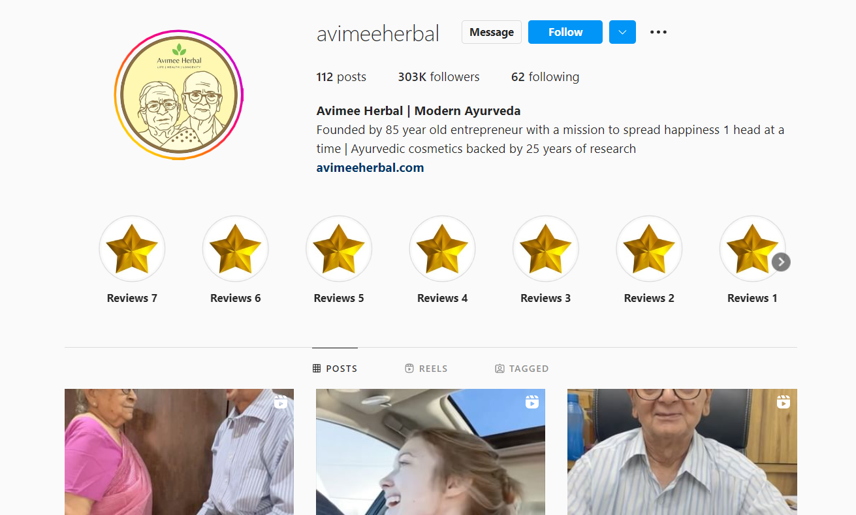Screen dimensions: 856x515
Task: Select the Posts tab
Action: point(335,369)
